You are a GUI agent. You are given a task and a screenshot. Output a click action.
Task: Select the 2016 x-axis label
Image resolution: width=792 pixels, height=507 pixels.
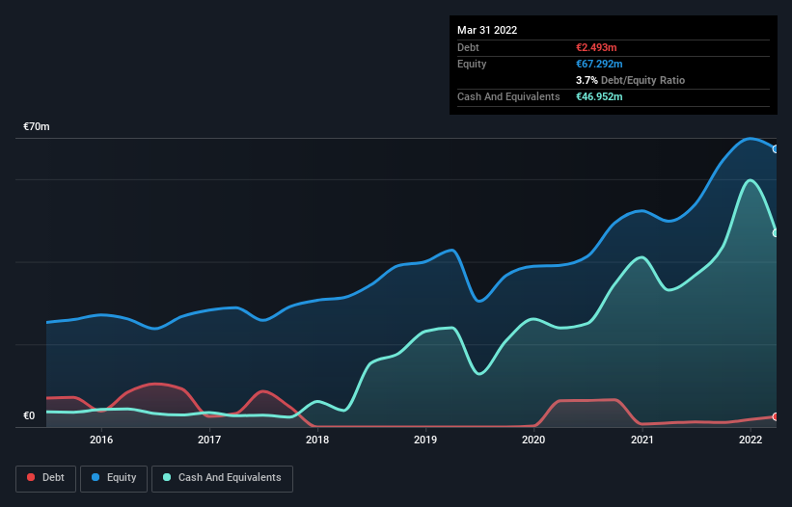pyautogui.click(x=101, y=440)
